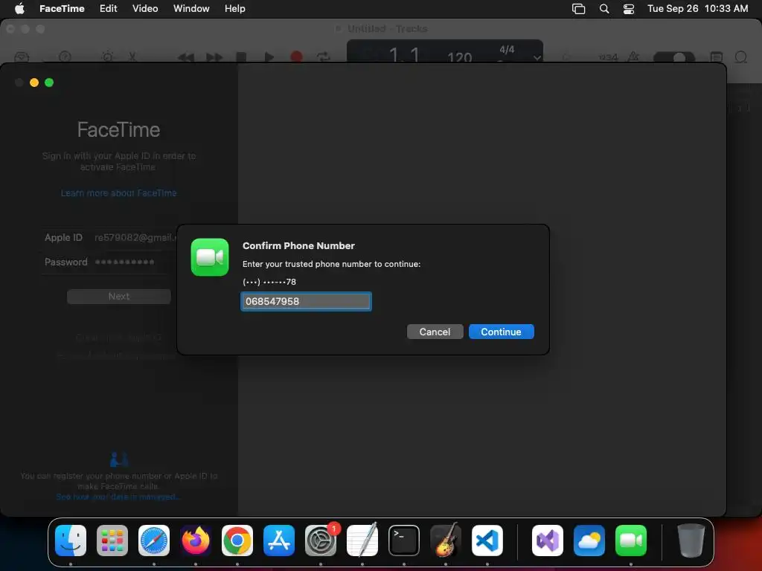Open Editors scissors in GarageBand toolbar
This screenshot has height=571, width=762.
[132, 57]
